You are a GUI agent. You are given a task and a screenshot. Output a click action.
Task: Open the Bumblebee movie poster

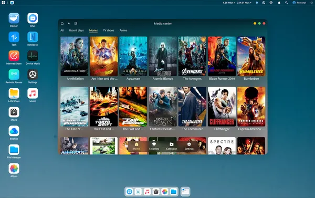tap(251, 56)
